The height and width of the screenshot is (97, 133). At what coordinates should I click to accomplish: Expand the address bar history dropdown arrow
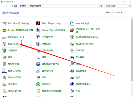[99, 6]
